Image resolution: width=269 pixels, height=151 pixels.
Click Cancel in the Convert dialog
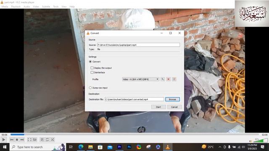coord(174,107)
